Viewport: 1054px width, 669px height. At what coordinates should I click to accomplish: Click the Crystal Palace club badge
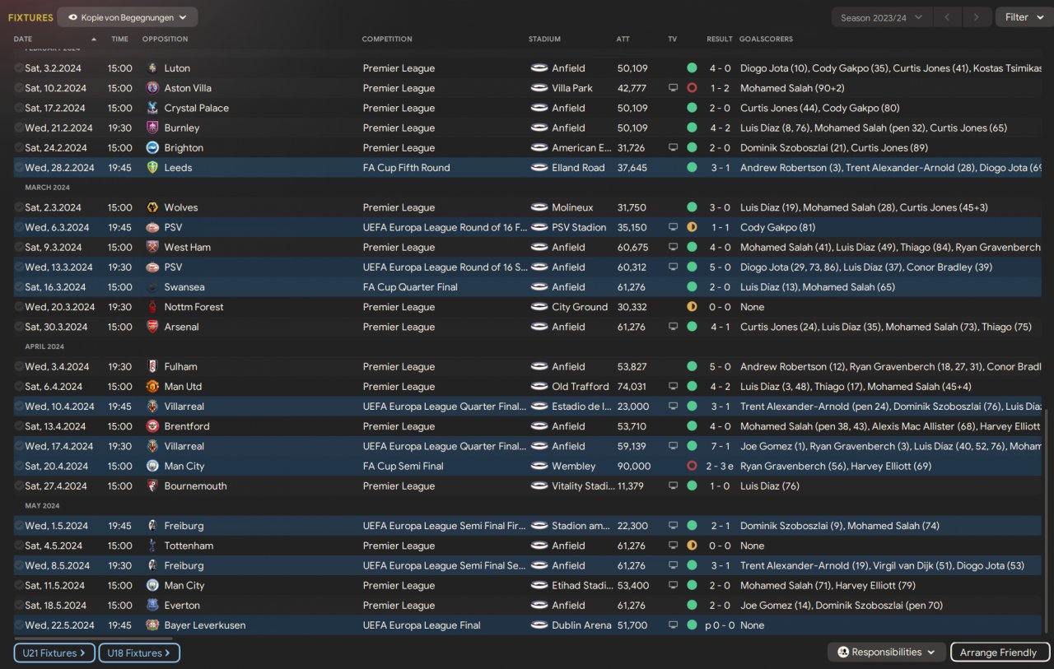coord(152,108)
